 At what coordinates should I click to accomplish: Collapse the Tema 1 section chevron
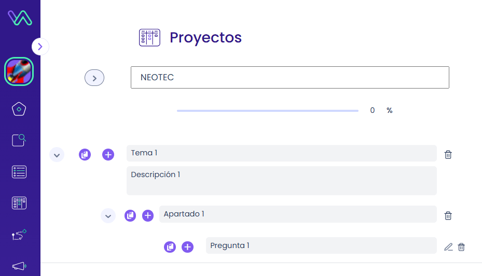coord(57,154)
